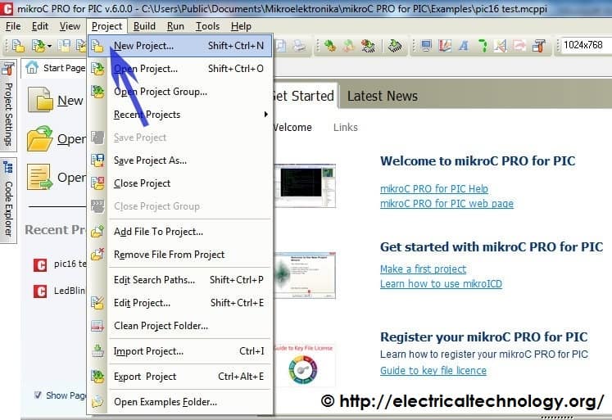The image size is (612, 420).
Task: Open the View menu
Action: coord(70,26)
